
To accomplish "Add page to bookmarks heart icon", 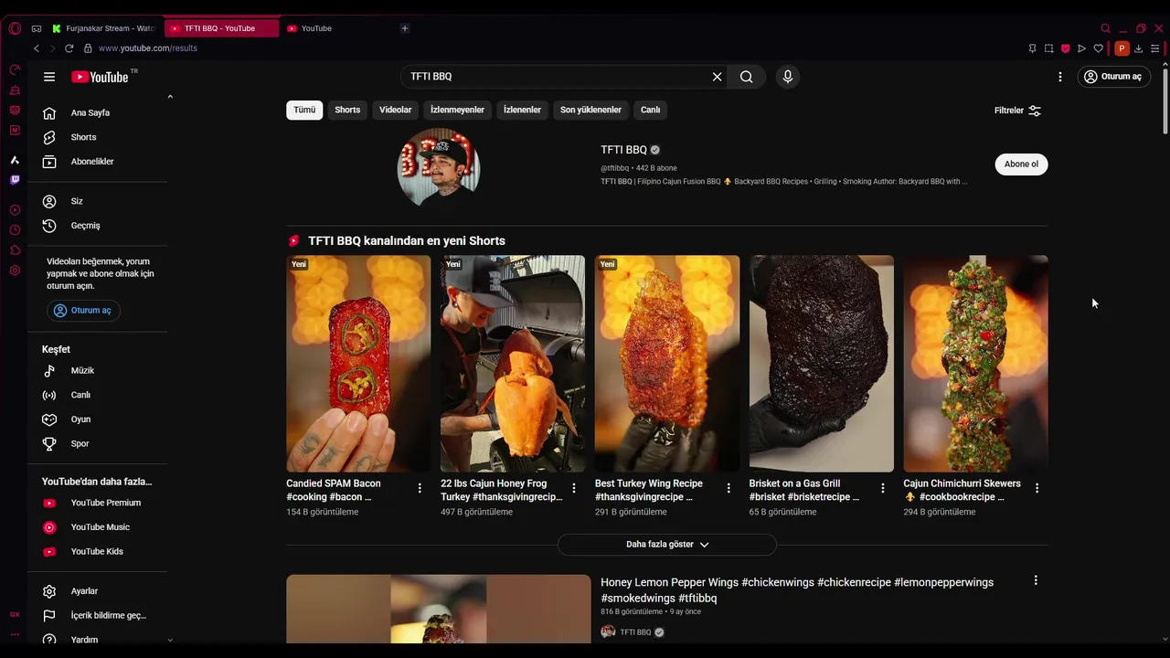I will coord(1098,48).
